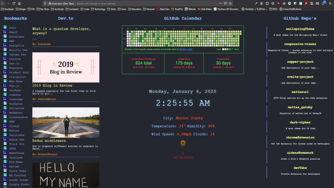Viewport: 334px width, 188px height.
Task: Open TruckPro in bookmarks toolbar
Action: (177, 9)
